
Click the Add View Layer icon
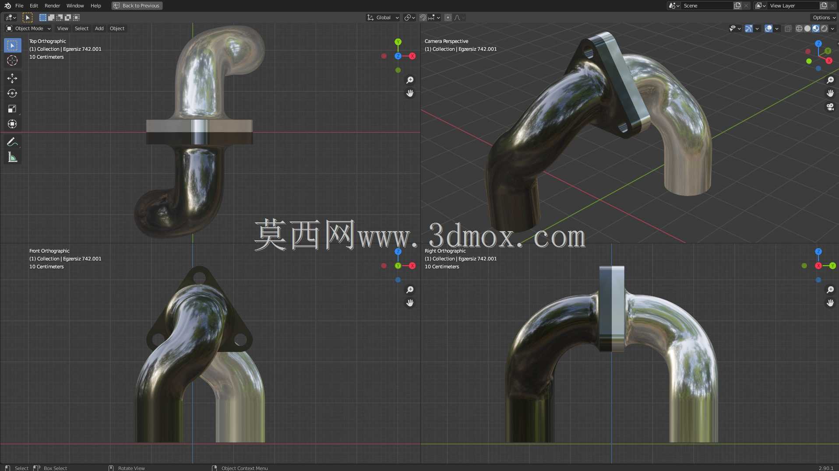click(x=824, y=6)
